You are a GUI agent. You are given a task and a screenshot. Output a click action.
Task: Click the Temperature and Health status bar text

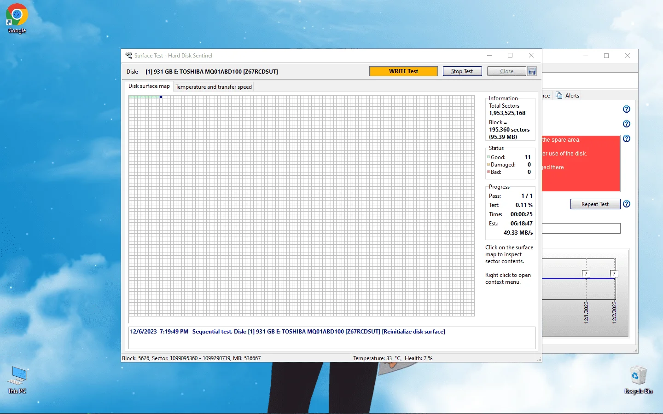coord(393,358)
